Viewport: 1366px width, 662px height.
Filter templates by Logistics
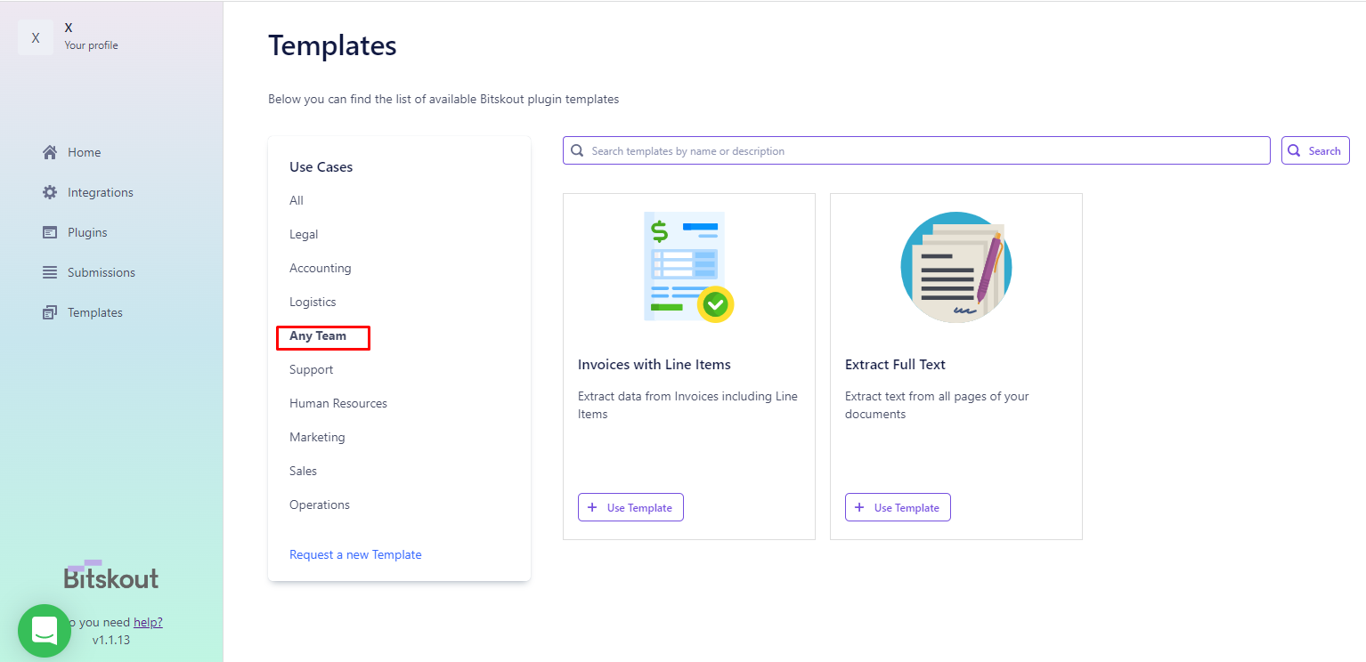coord(313,302)
